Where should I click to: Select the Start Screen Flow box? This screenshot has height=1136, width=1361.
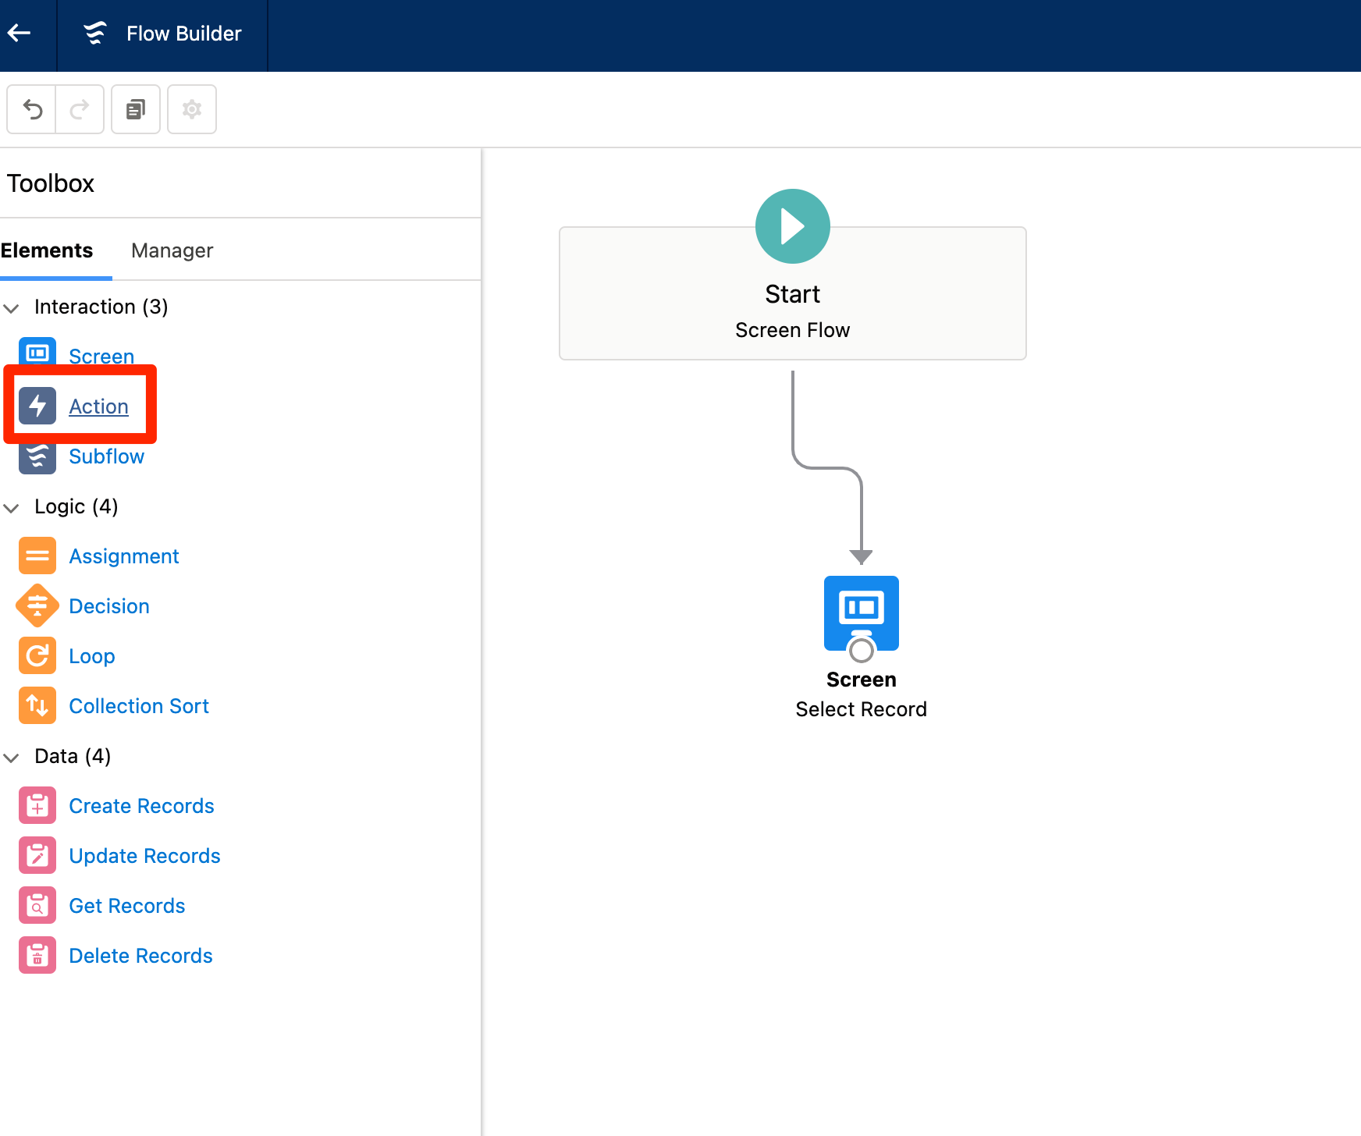(793, 293)
